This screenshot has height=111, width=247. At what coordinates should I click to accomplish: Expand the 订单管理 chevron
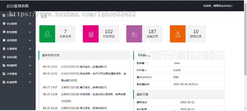30,74
